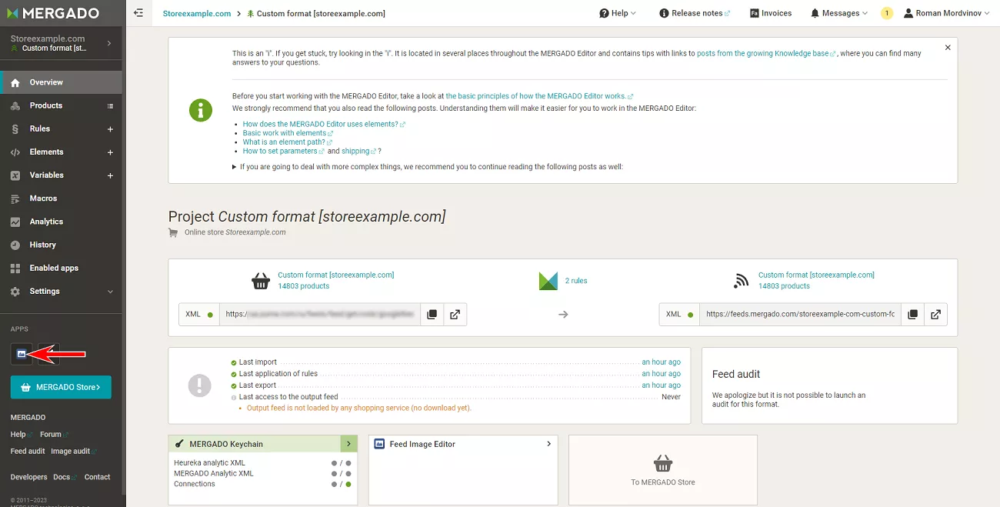This screenshot has width=1000, height=507.
Task: Open the Help dropdown in the top bar
Action: tap(618, 13)
